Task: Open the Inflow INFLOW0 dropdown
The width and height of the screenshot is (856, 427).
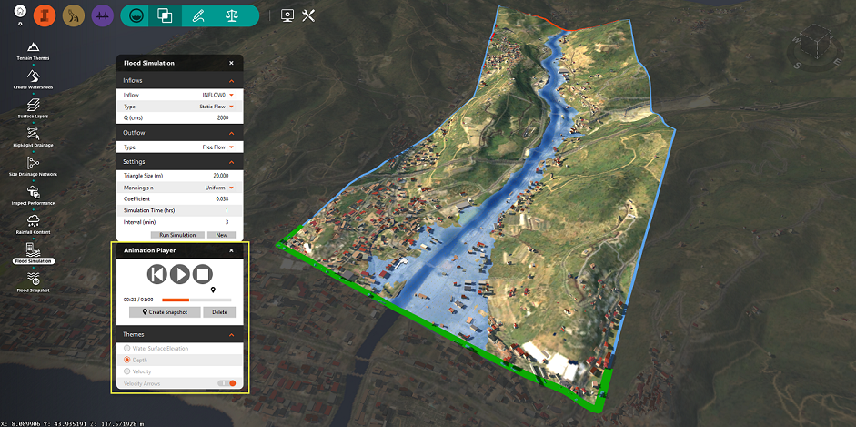Action: tap(217, 95)
